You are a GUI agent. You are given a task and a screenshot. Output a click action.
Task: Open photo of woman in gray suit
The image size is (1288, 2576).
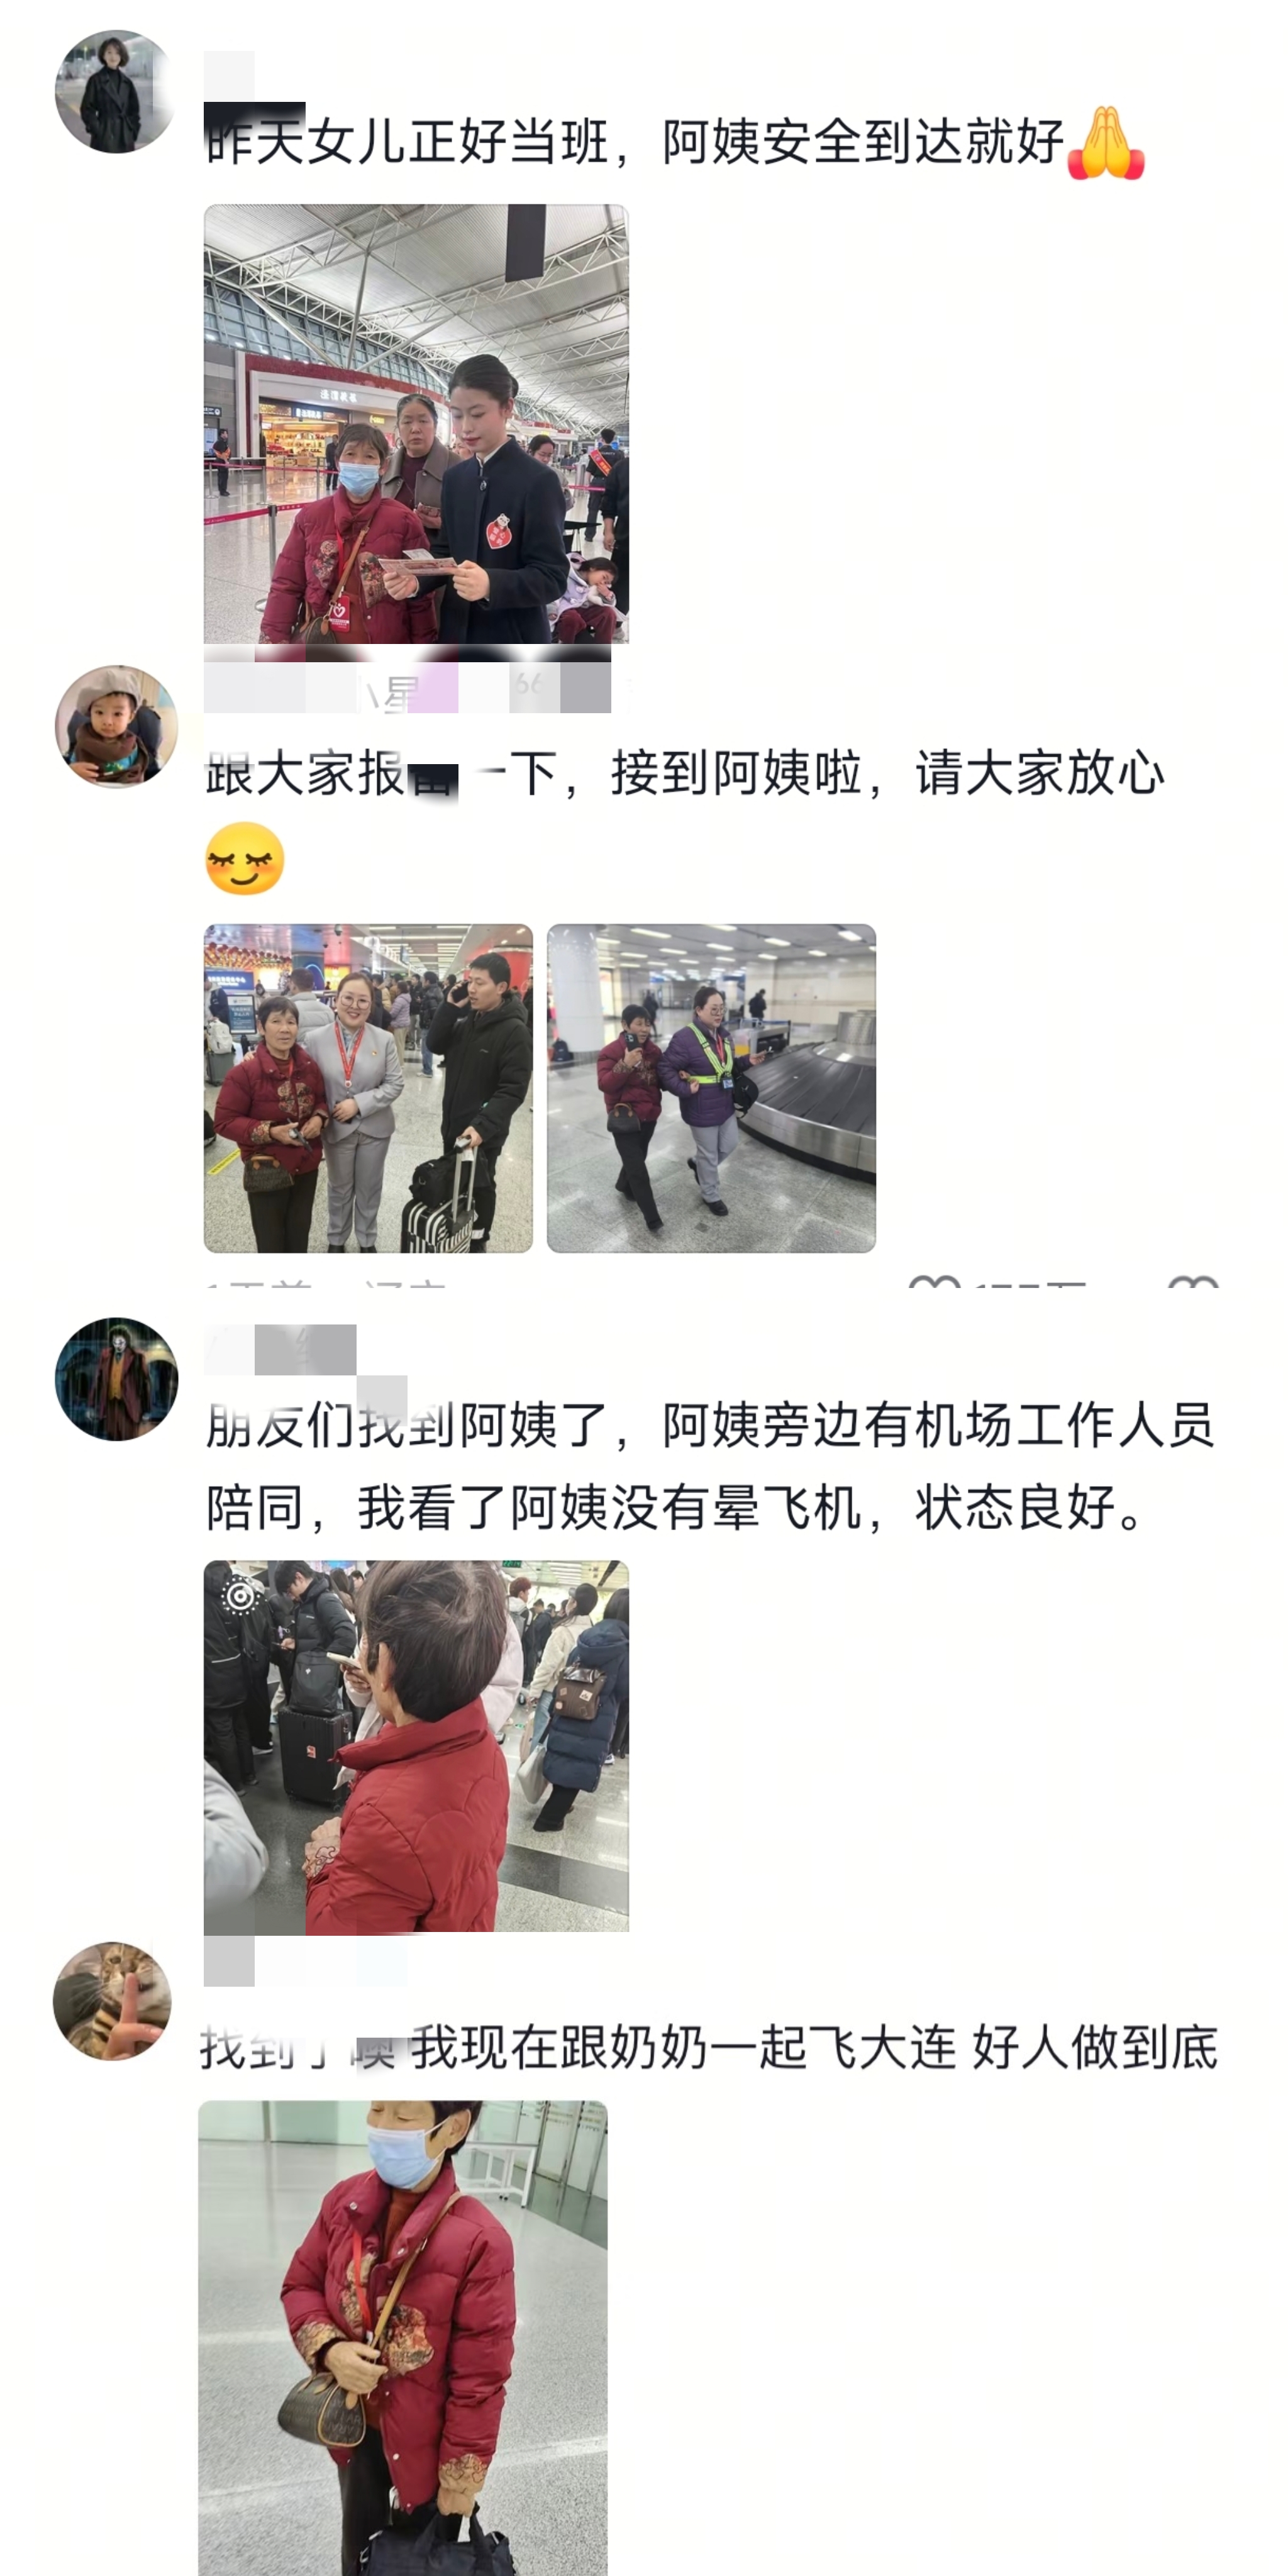point(368,1088)
